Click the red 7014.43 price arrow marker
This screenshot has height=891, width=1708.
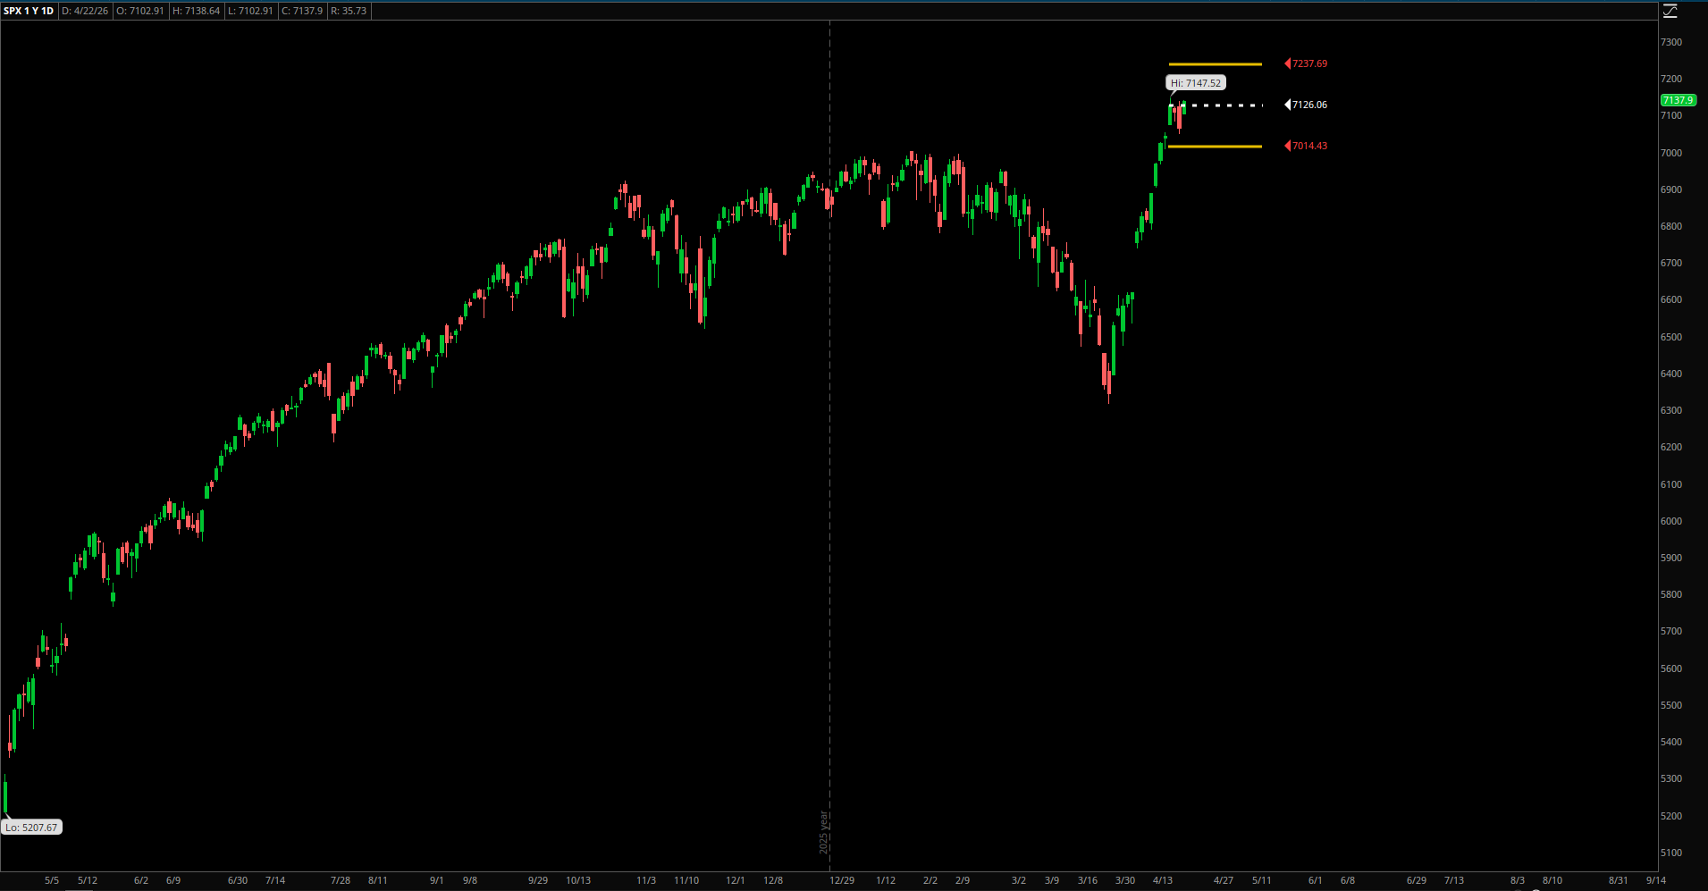point(1306,145)
